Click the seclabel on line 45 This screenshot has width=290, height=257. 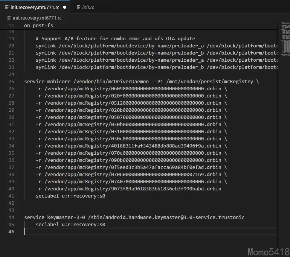(x=70, y=224)
